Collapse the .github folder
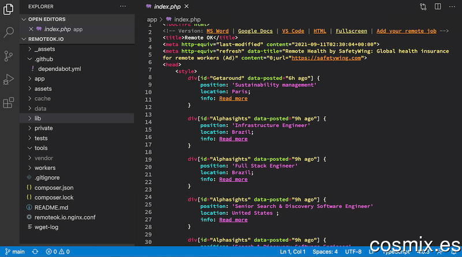 click(x=40, y=59)
